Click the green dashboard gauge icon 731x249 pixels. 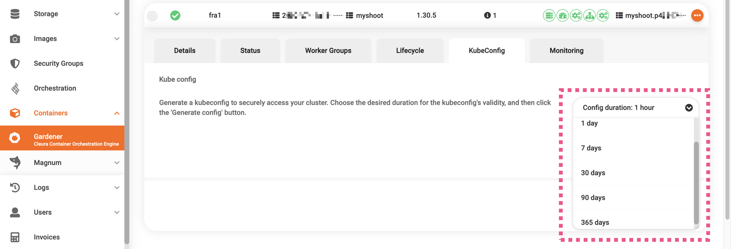click(562, 16)
